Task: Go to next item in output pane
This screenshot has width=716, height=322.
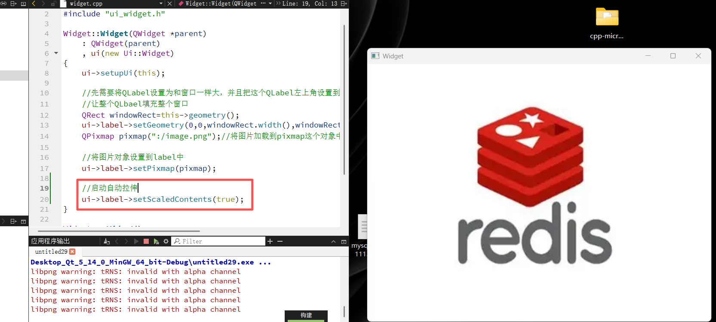Action: (126, 241)
